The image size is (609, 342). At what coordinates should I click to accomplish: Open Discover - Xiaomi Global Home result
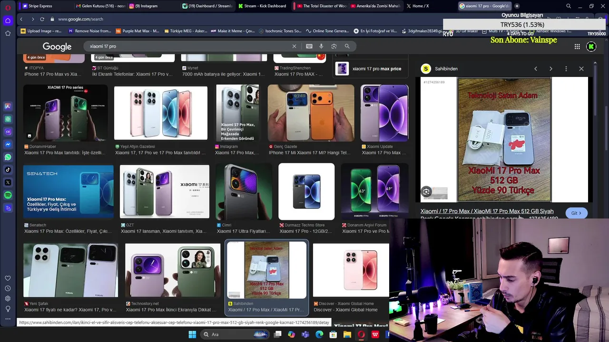point(351,270)
